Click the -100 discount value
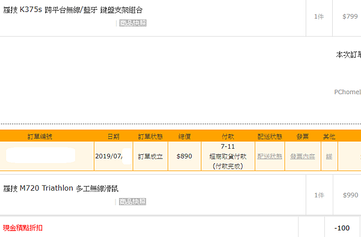Screen dimensions: 361x237 click(x=342, y=228)
